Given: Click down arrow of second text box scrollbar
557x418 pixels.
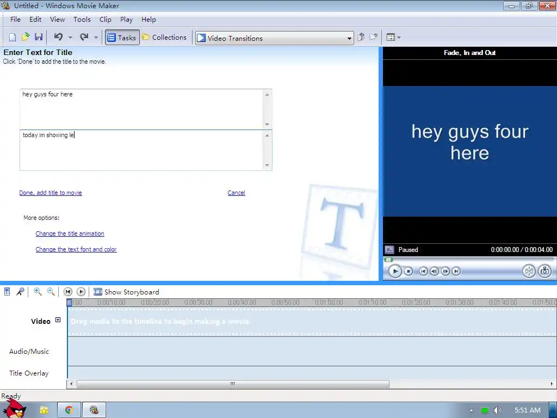Looking at the screenshot, I should (267, 165).
